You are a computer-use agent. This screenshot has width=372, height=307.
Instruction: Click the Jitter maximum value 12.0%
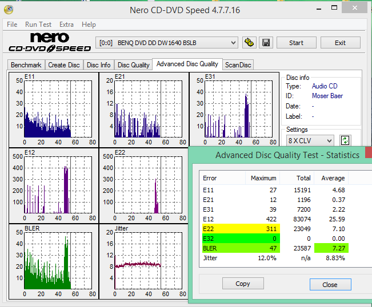pos(267,258)
